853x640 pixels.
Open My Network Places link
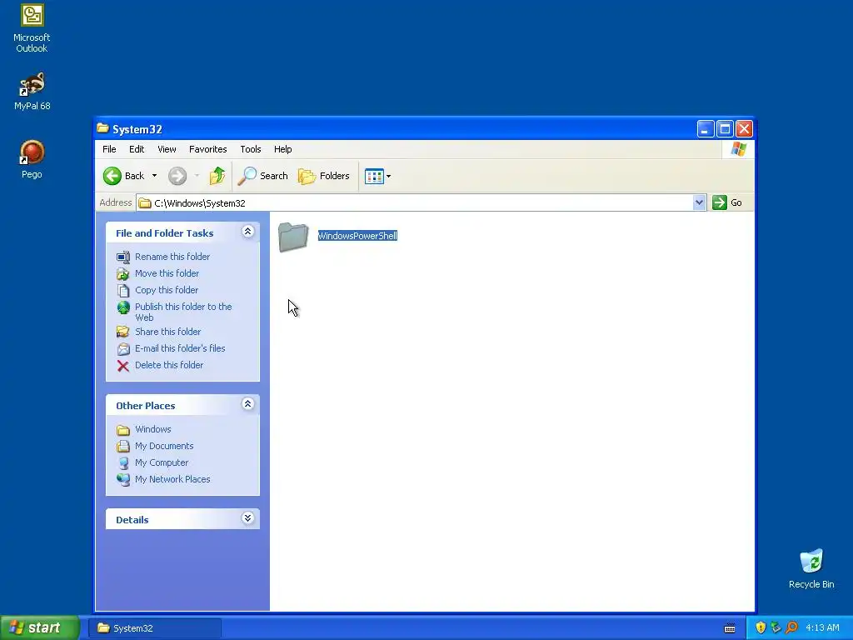(x=172, y=479)
